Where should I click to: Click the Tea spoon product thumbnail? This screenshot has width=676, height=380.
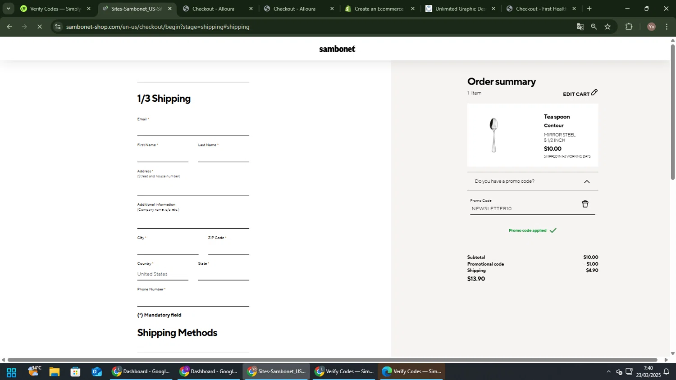(x=494, y=135)
